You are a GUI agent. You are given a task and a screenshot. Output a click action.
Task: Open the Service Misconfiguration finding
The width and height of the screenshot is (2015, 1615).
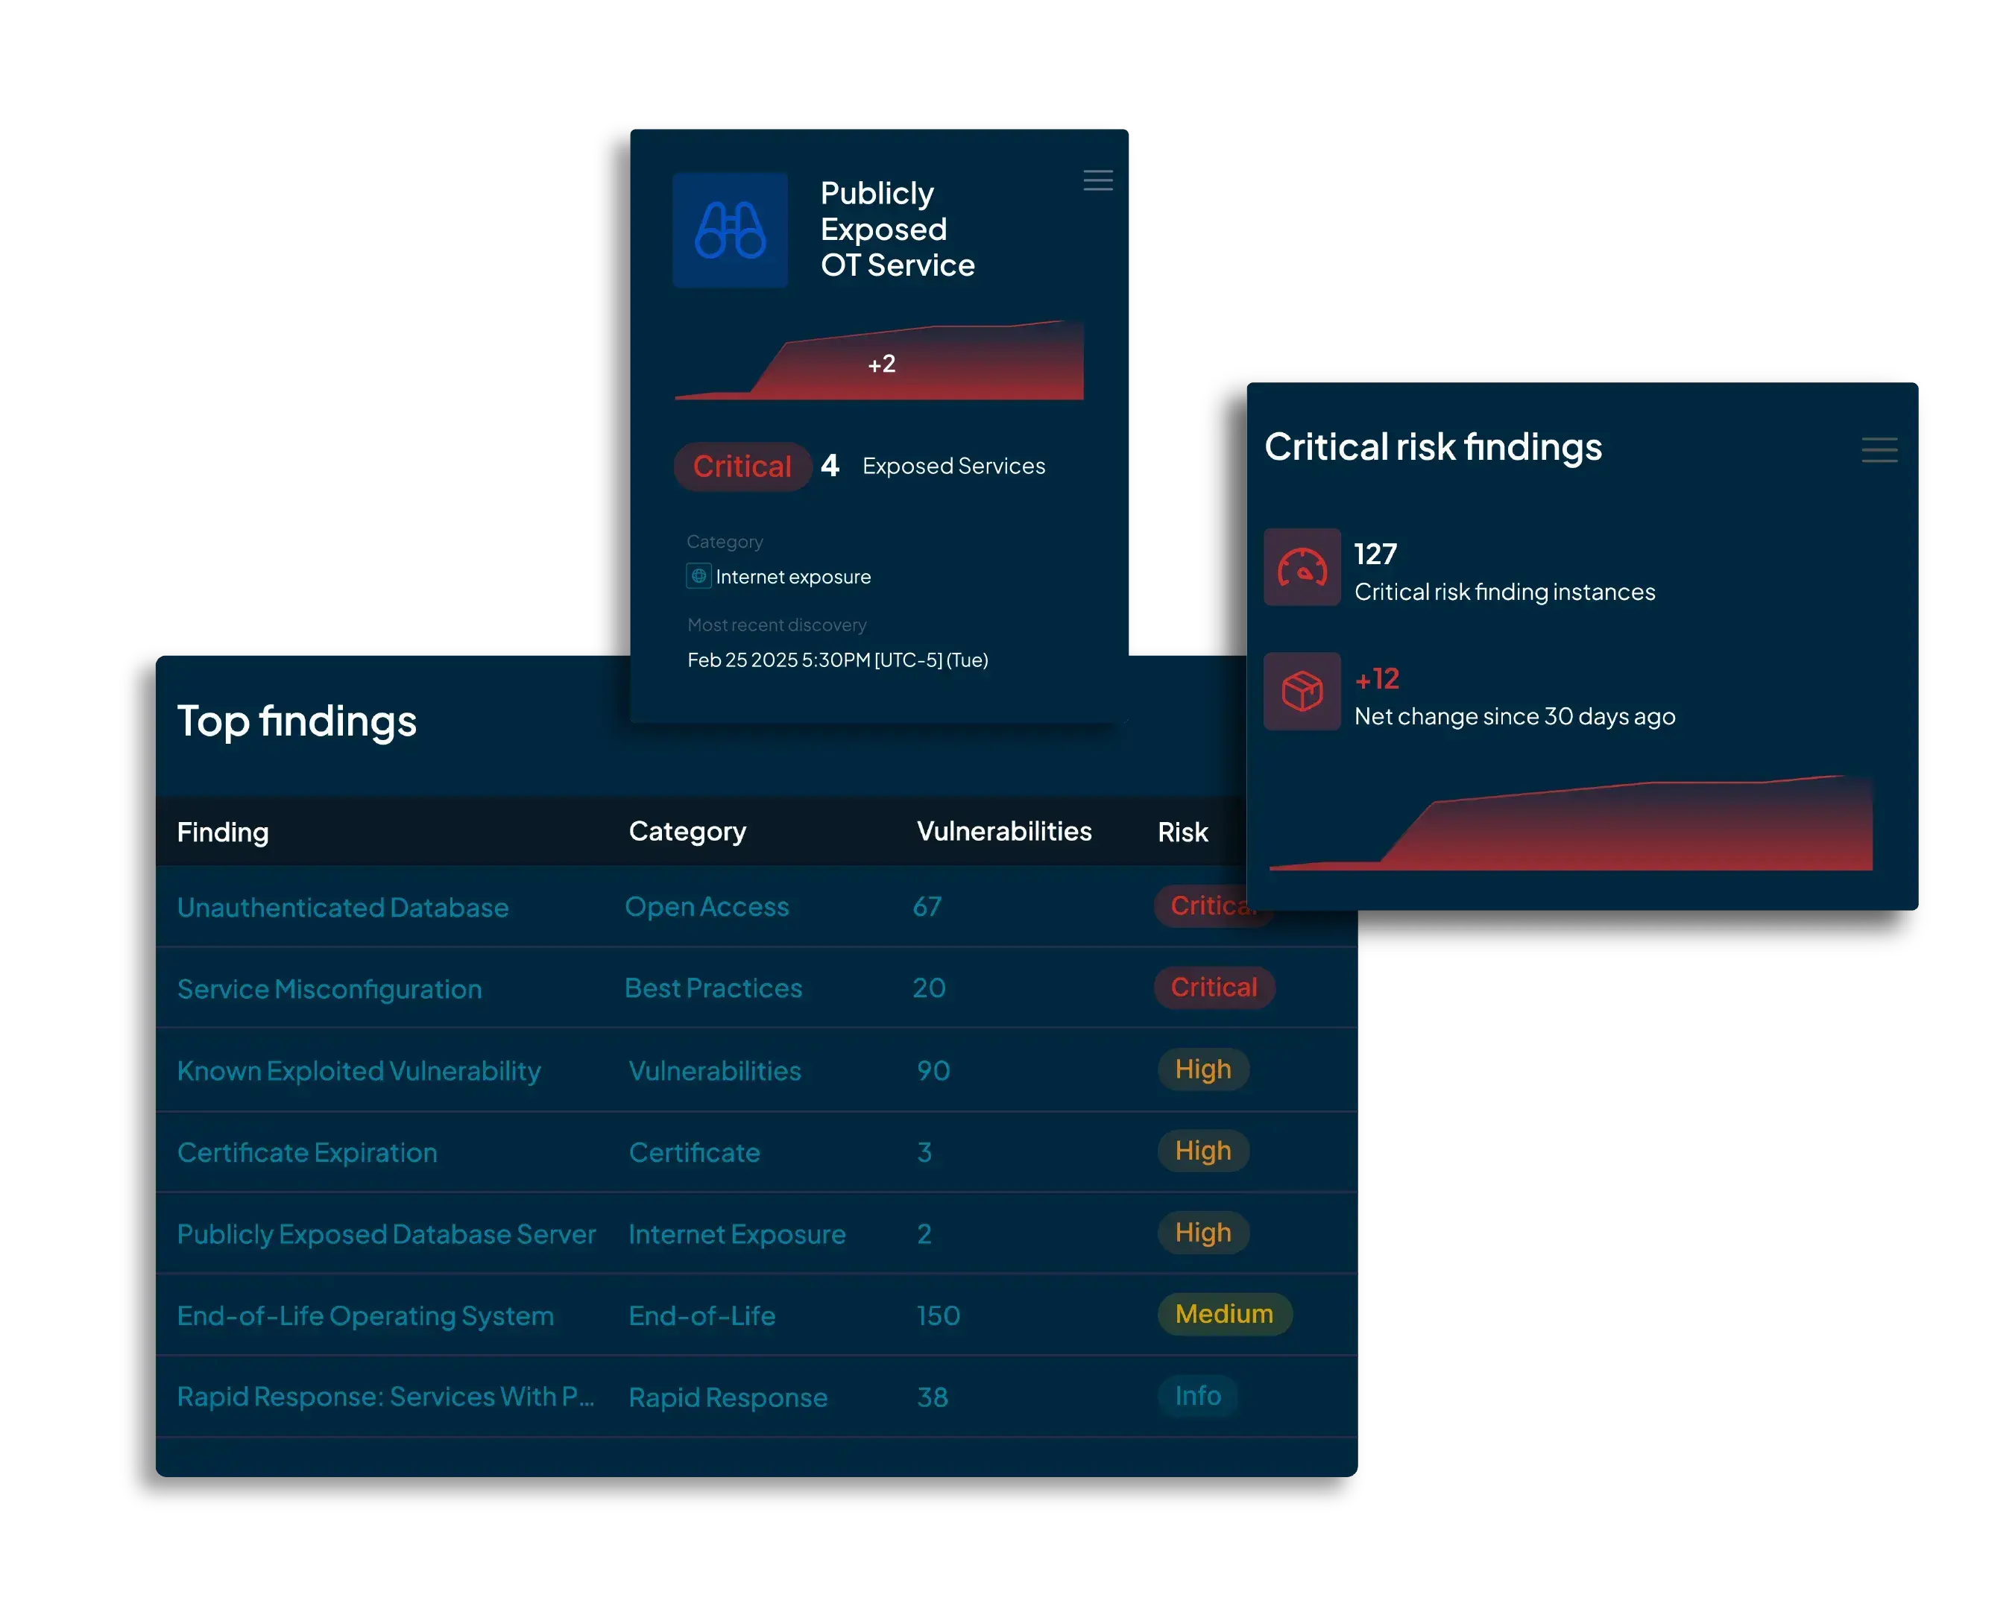329,989
